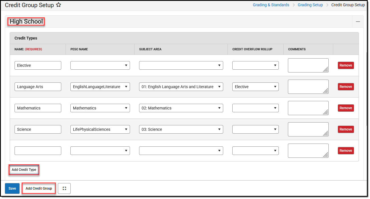370x199 pixels.
Task: Click the fullscreen expand icon near Save
Action: point(64,188)
